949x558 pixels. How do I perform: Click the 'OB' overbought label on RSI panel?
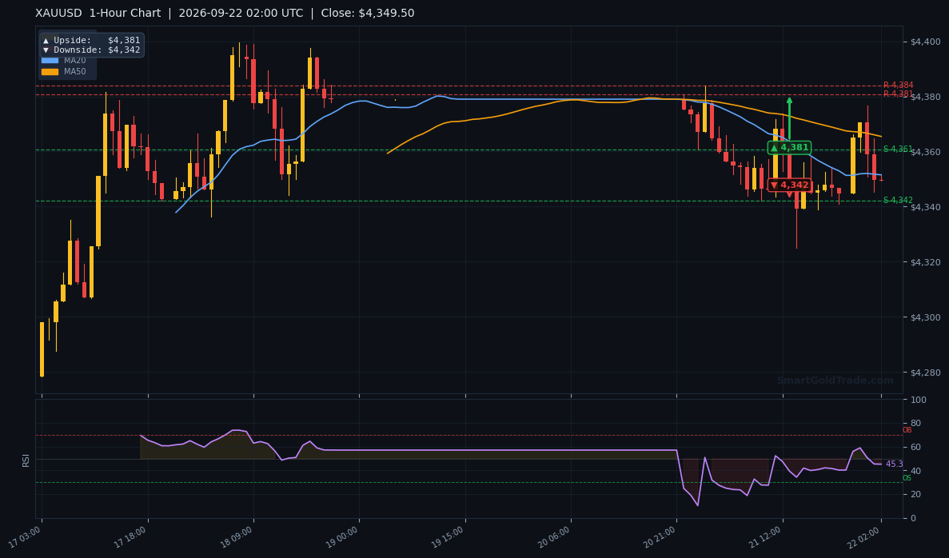point(907,430)
